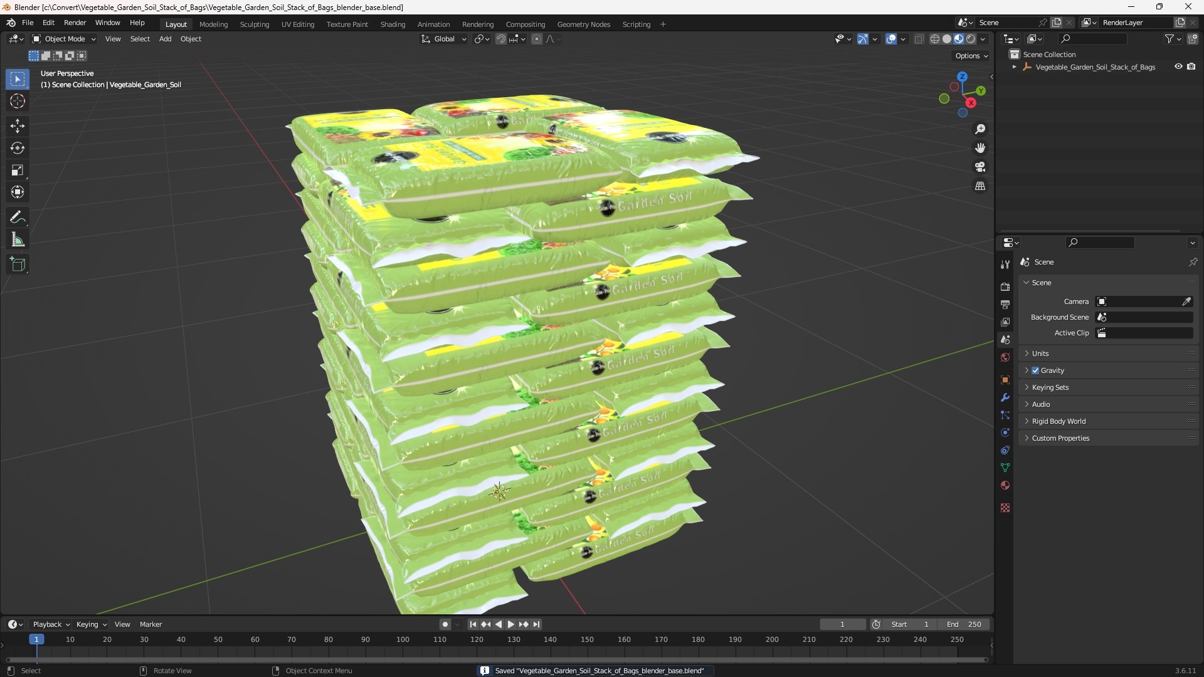The image size is (1204, 677).
Task: Select the Cursor tool in toolbar
Action: 18,101
